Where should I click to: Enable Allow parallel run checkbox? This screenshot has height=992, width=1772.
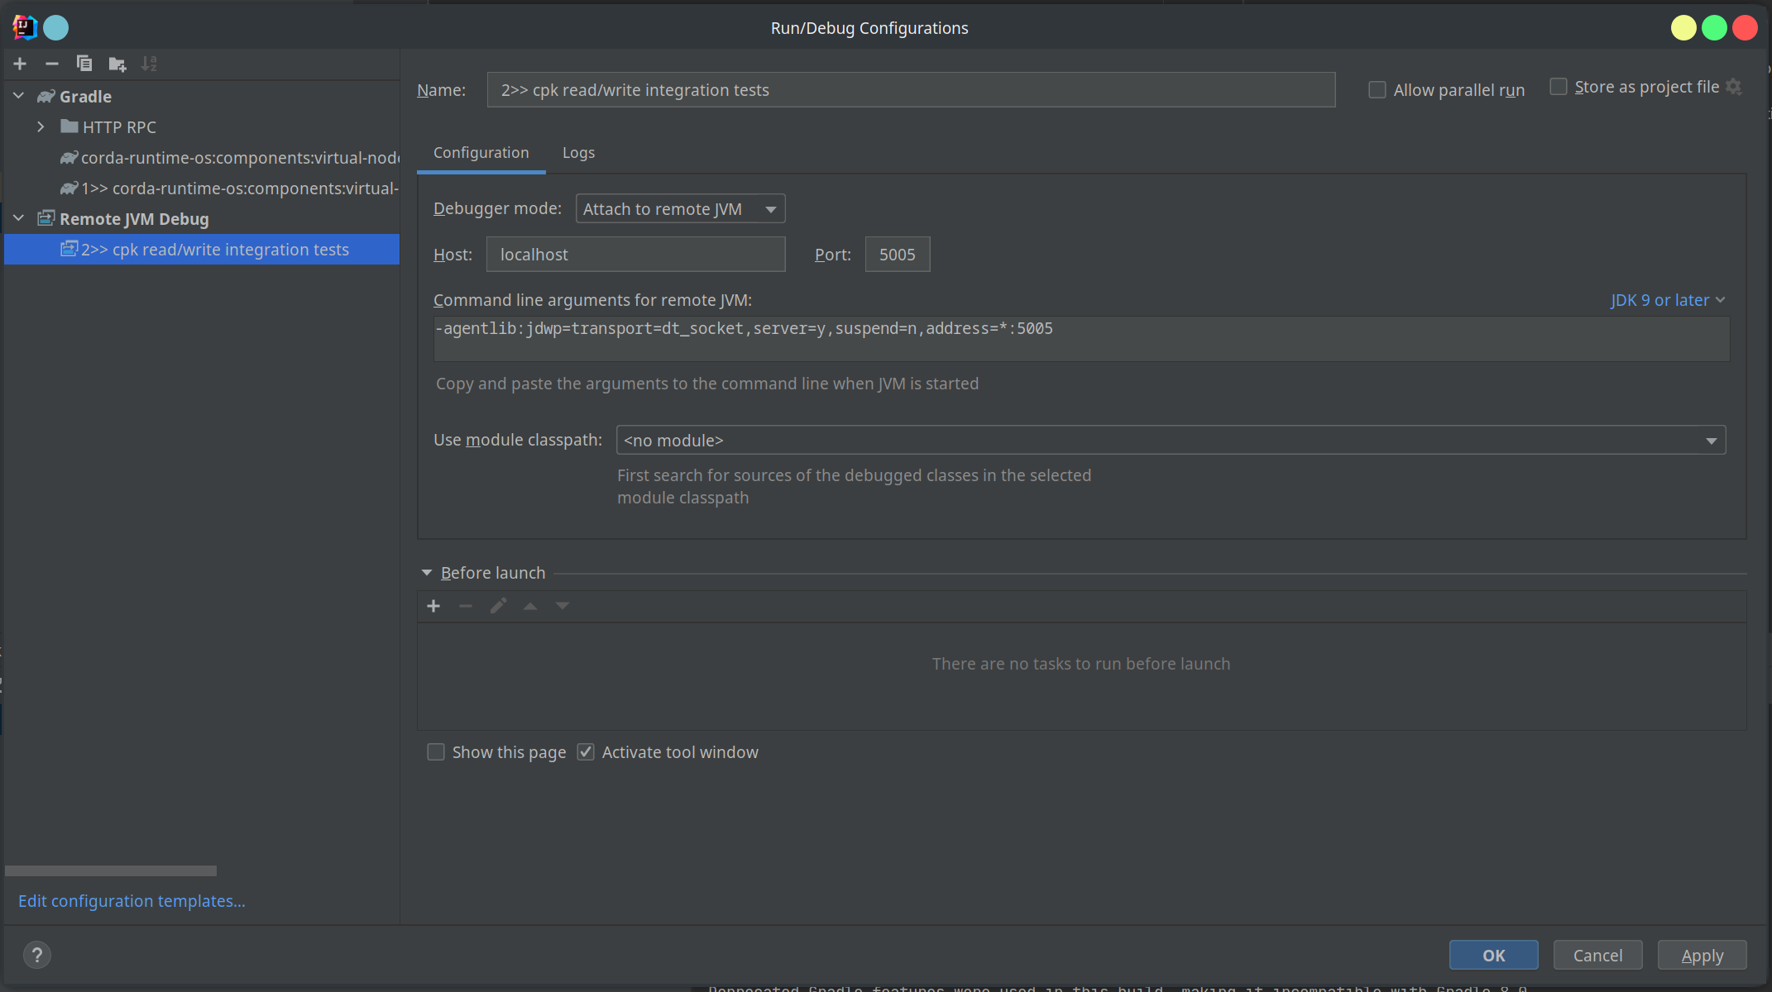click(1377, 89)
